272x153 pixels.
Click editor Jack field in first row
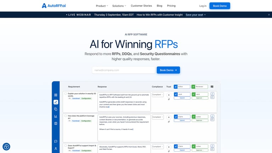click(x=182, y=94)
